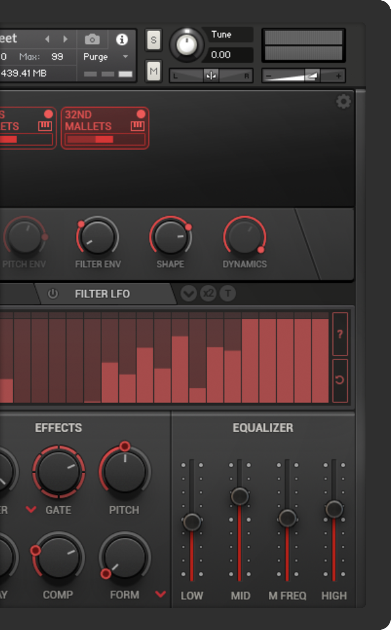Go to the next instrument preset arrow
Image resolution: width=391 pixels, height=630 pixels.
coord(65,39)
